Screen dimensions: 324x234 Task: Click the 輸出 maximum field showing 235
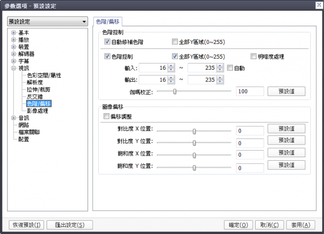(x=202, y=80)
